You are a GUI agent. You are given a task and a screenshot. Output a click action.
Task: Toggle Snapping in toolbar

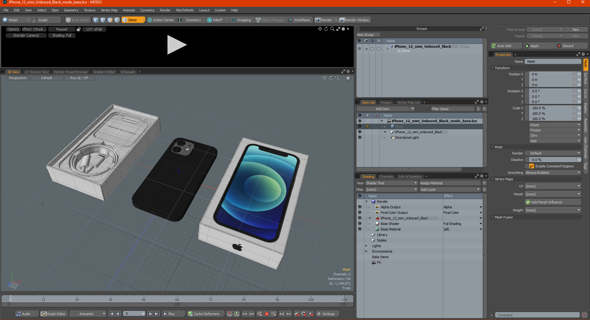tap(241, 20)
